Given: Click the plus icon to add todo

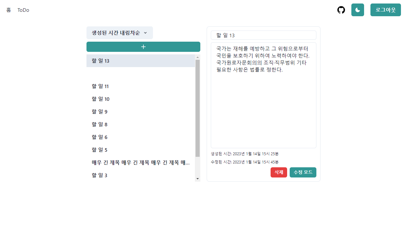Looking at the screenshot, I should click(143, 47).
